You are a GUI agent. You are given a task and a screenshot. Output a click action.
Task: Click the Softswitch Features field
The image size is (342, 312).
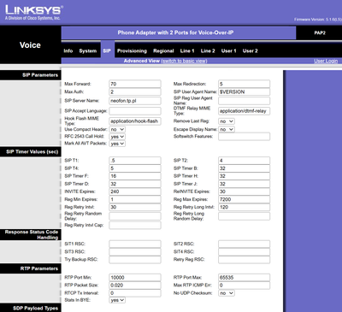pos(245,137)
